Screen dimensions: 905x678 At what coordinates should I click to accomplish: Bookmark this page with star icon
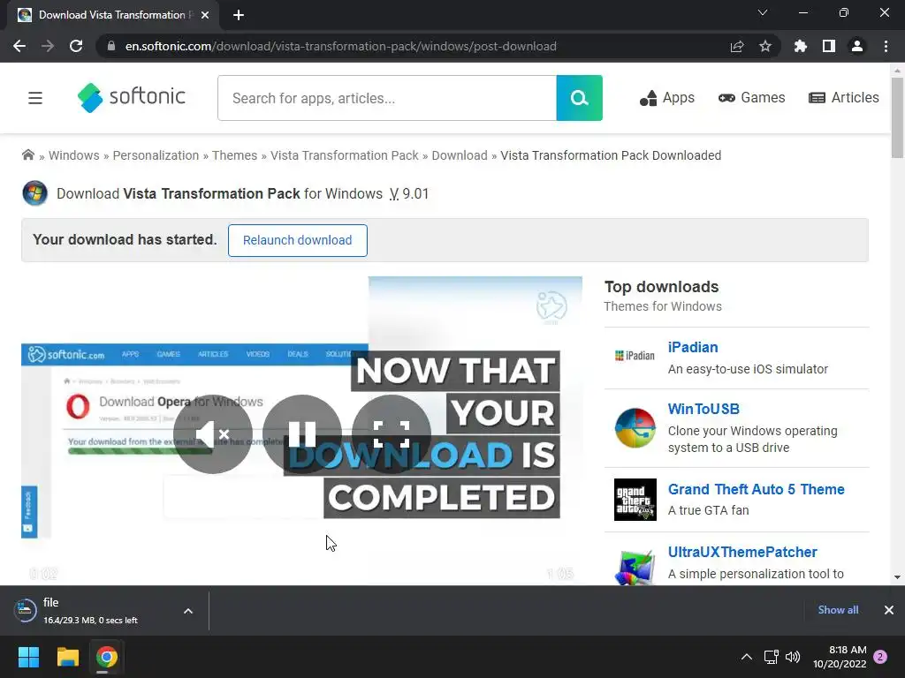click(x=764, y=46)
